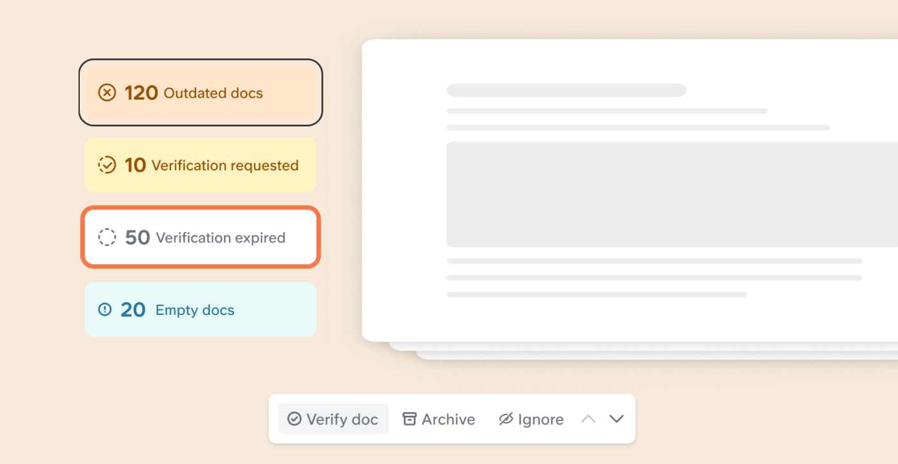Select the 20 Empty docs card
This screenshot has width=898, height=464.
pos(201,310)
